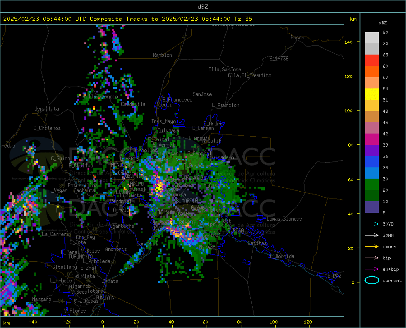Click the 'Lomas_Blancas' place label
The width and height of the screenshot is (406, 328).
point(284,219)
